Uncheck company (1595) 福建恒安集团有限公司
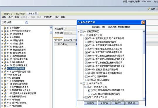This screenshot has width=158, height=108. coord(86,42)
